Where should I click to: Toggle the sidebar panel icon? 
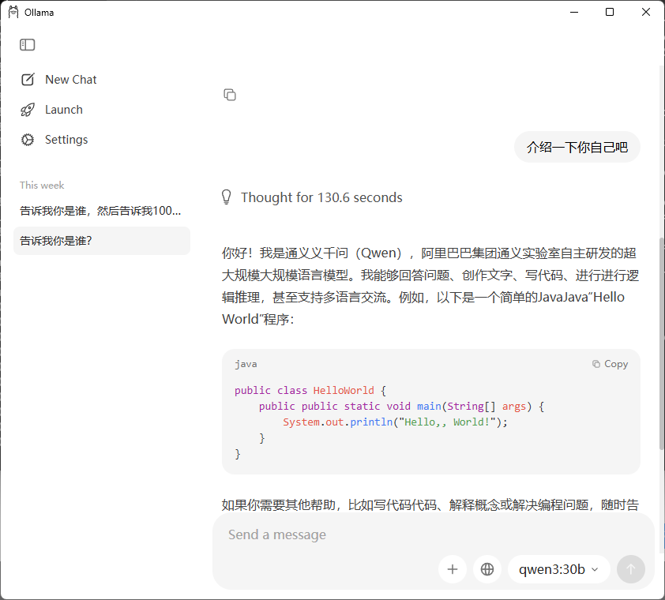[x=27, y=44]
